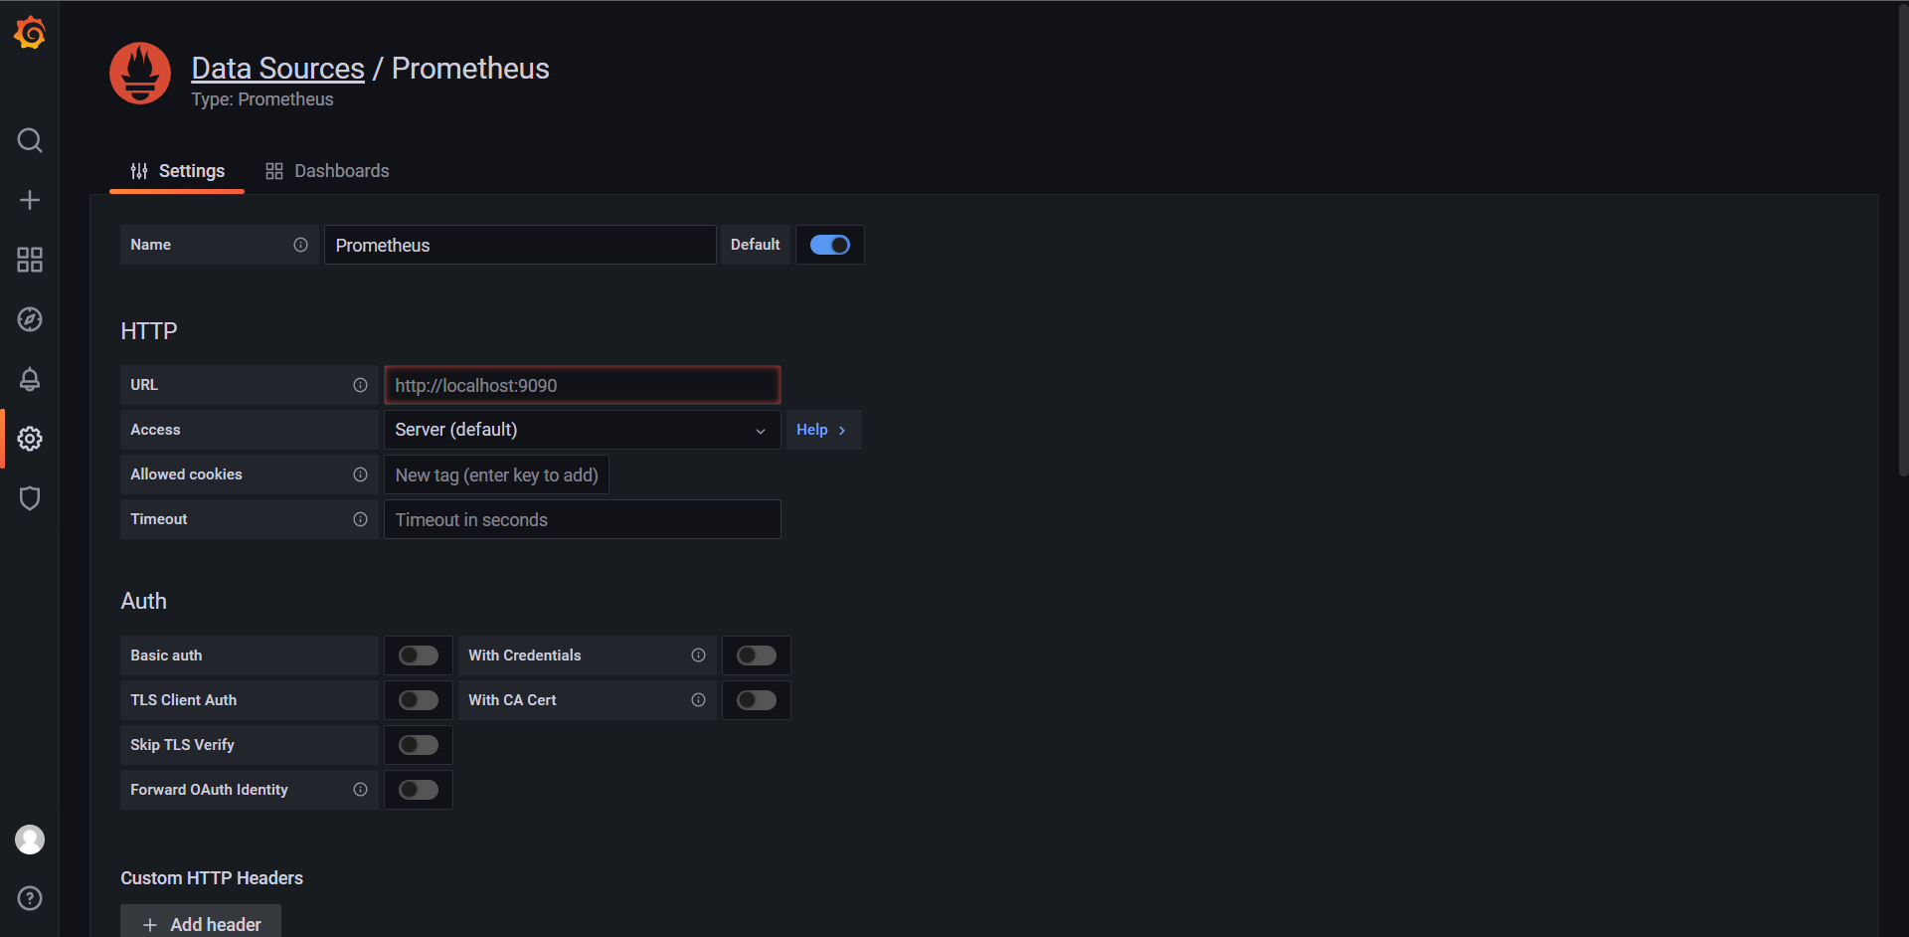Click the Grafana logo home icon

(x=30, y=33)
